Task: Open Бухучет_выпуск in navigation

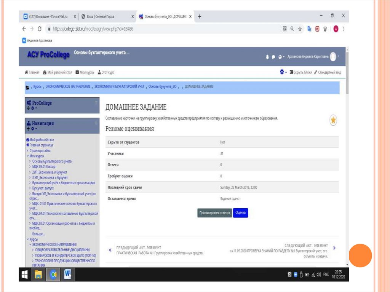Action: click(x=43, y=188)
